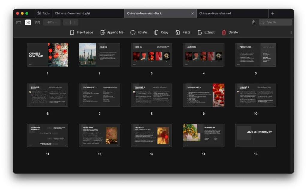Open the 40% zoom level dropdown

pos(52,22)
